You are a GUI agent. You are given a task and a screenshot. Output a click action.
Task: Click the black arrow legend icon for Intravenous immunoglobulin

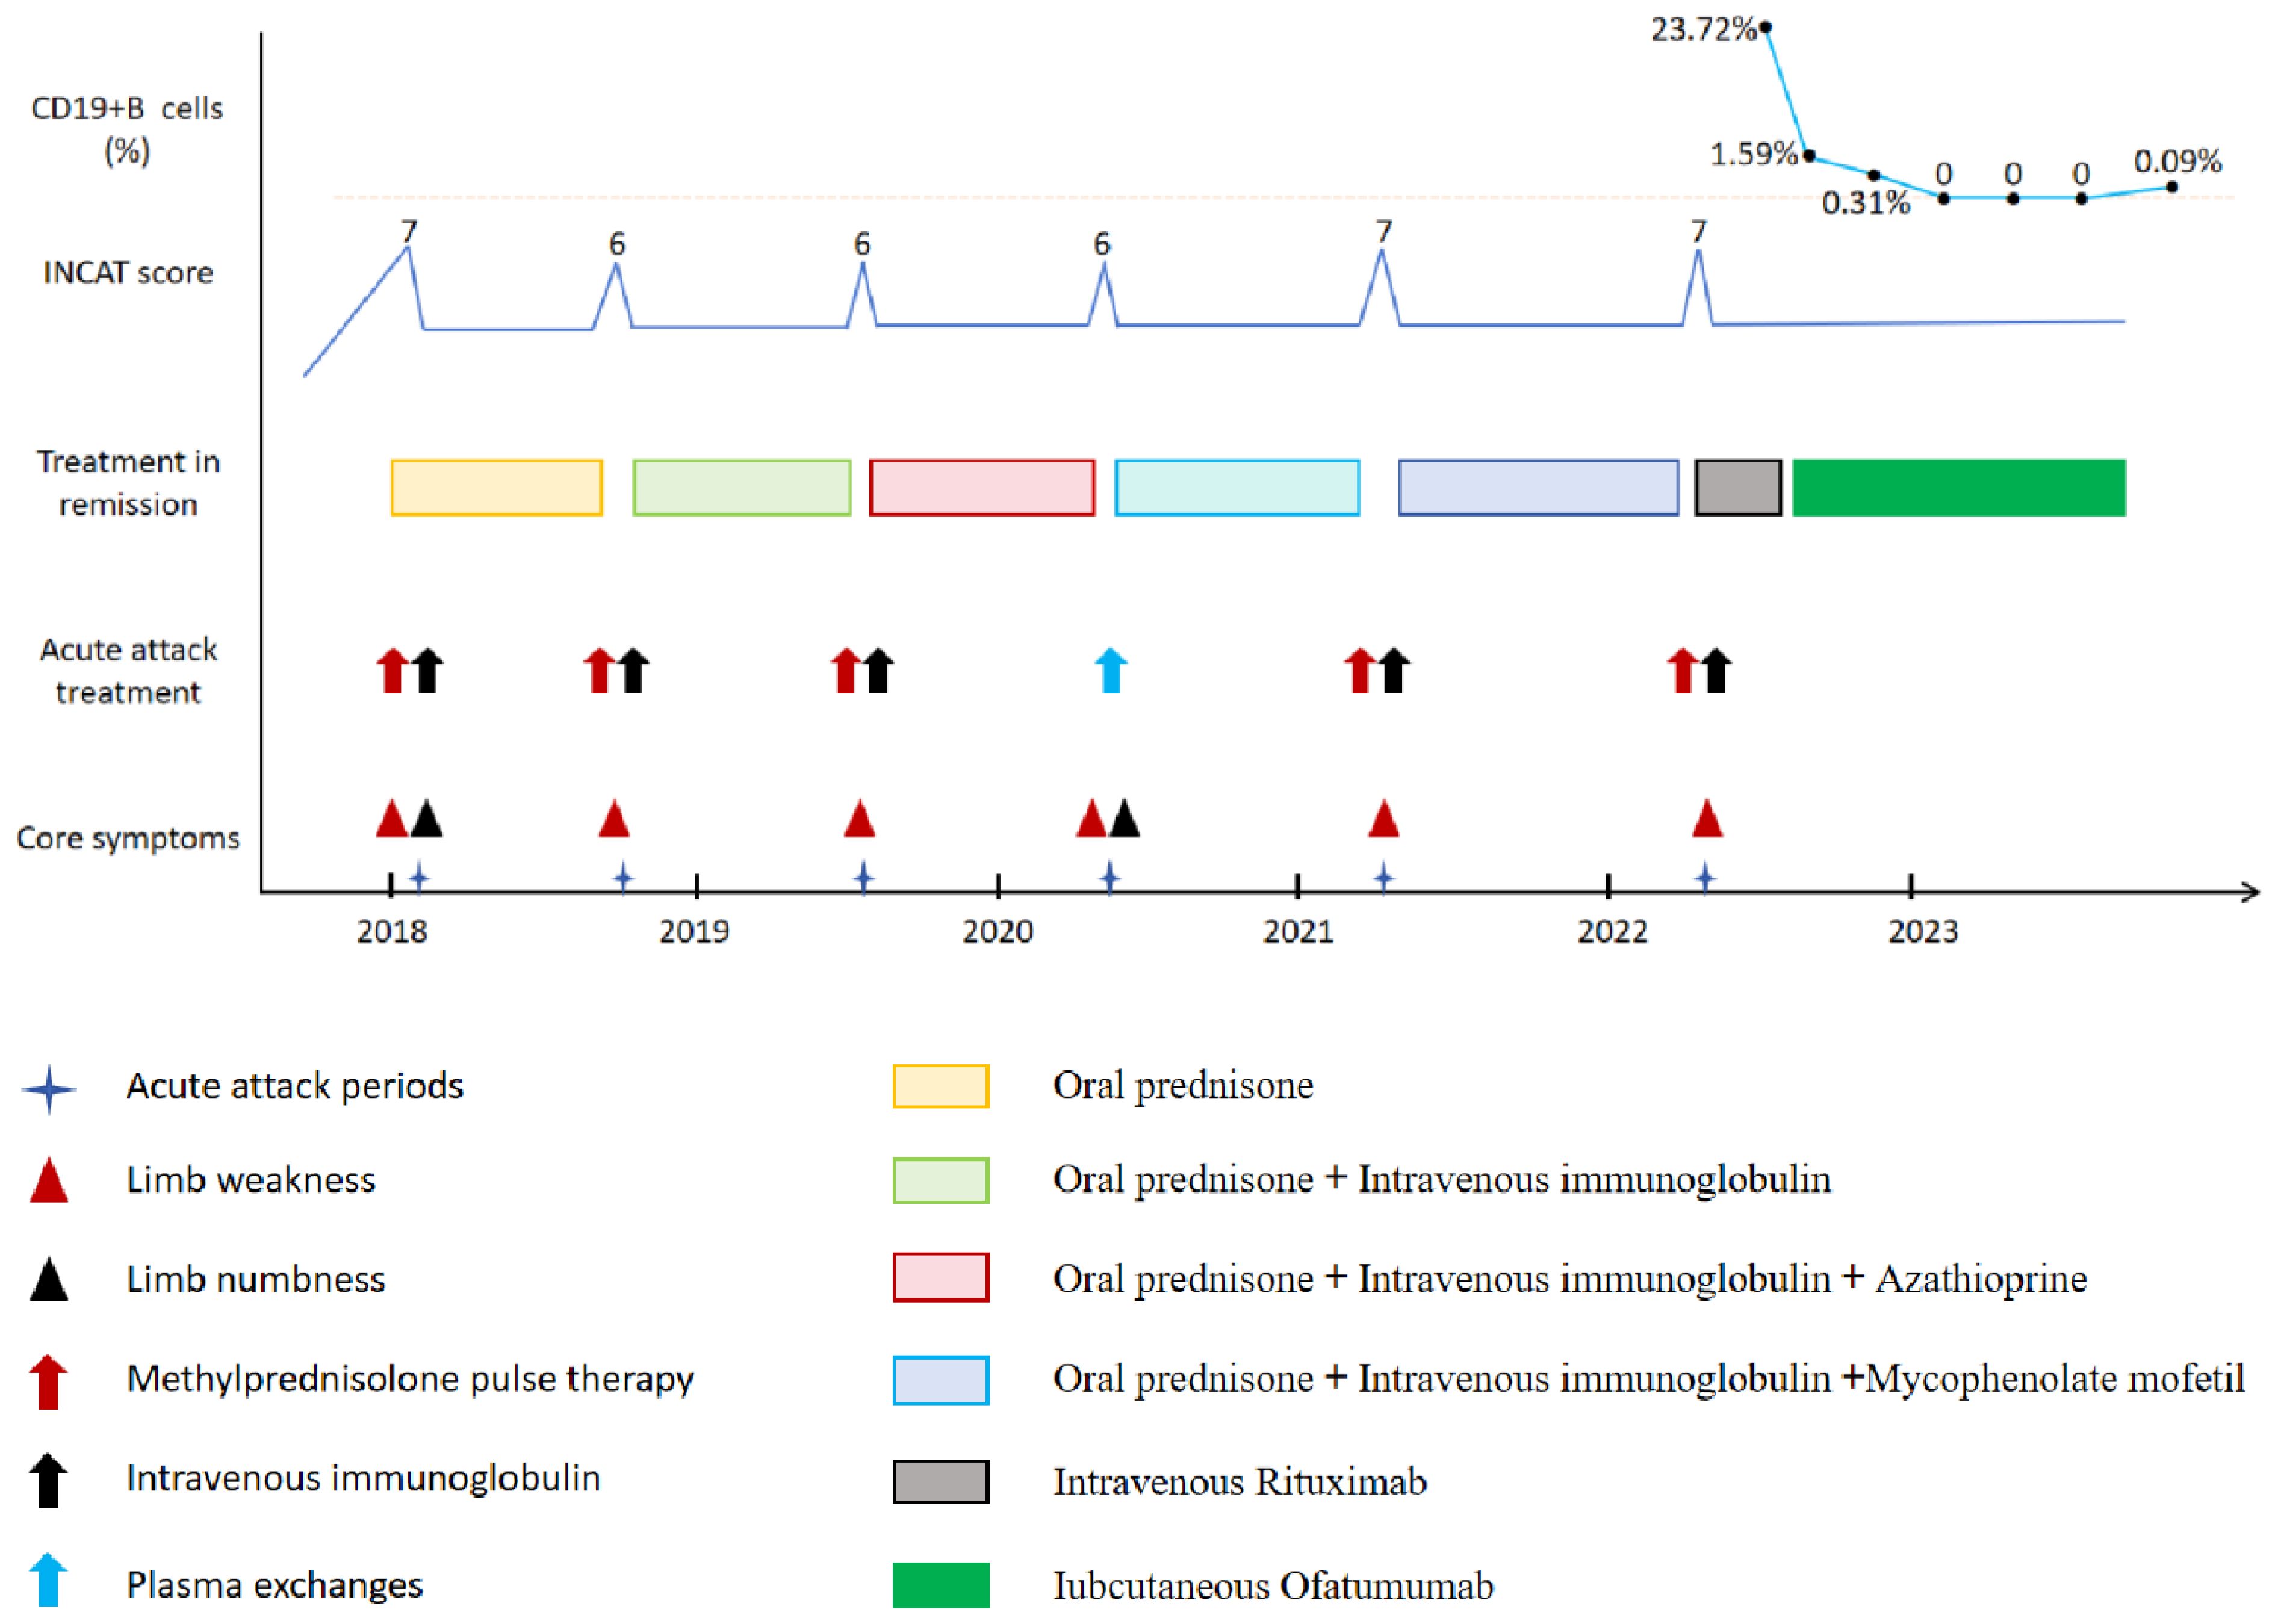coord(48,1480)
